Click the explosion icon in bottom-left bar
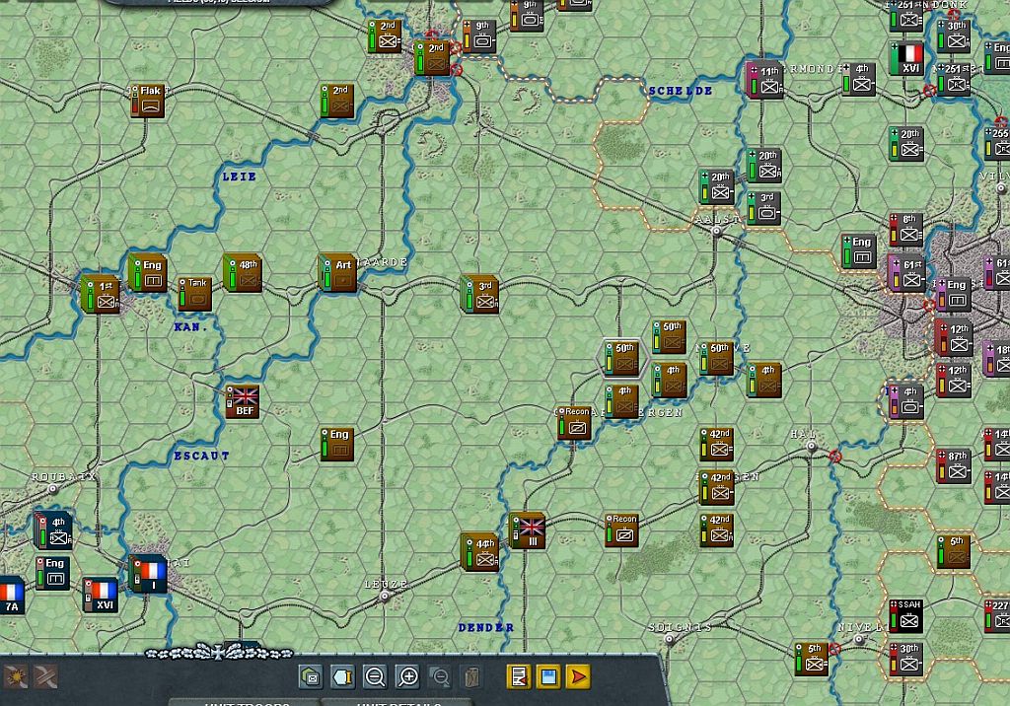Screen dimensions: 1010x706 coord(16,676)
